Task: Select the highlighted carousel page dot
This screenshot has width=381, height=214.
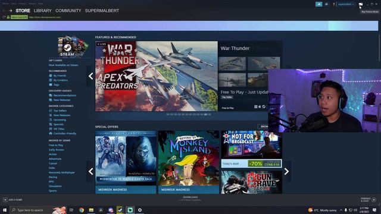Action: tap(205, 114)
